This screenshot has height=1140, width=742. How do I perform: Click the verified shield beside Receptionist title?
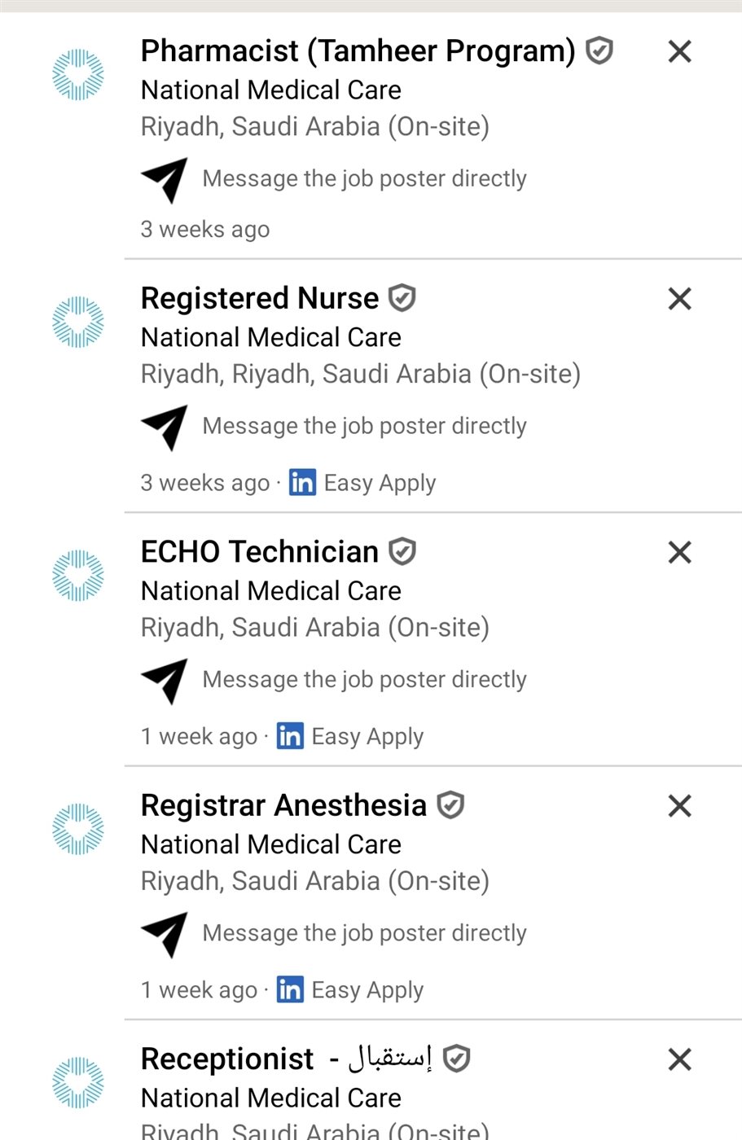[456, 1059]
